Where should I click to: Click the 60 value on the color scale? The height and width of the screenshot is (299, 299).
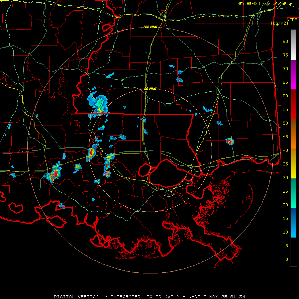click(x=285, y=96)
